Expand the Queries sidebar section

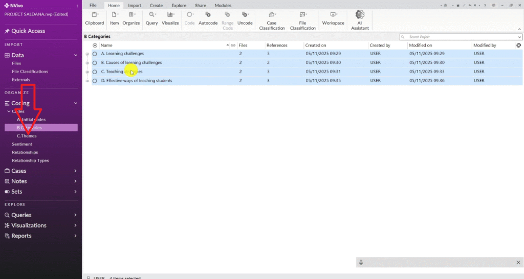[x=75, y=215]
